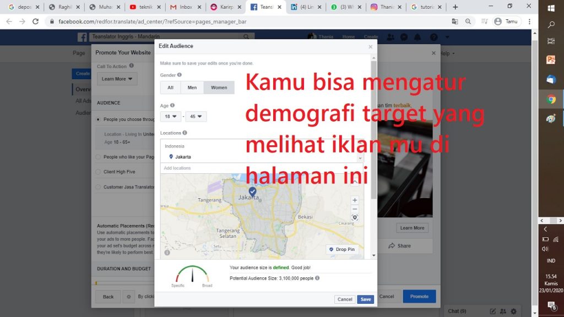This screenshot has height=317, width=564.
Task: Click info icon beside Potential Audience Size
Action: click(317, 278)
